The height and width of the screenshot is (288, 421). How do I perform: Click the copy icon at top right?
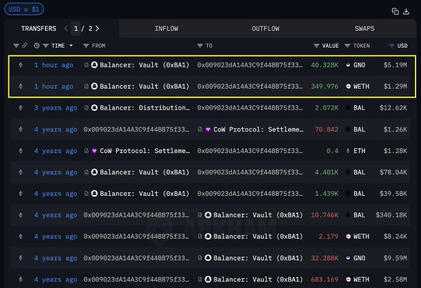tap(396, 11)
